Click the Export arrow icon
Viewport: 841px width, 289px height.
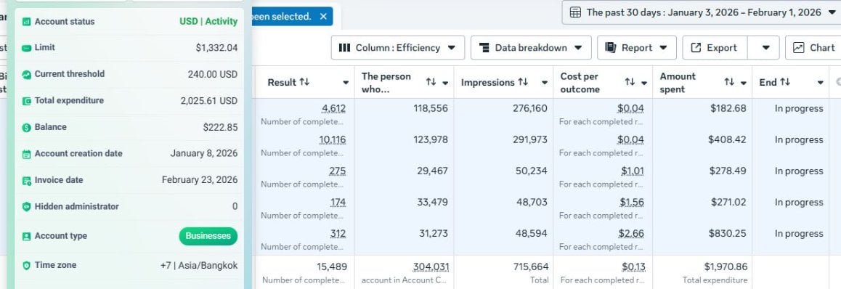(x=696, y=48)
